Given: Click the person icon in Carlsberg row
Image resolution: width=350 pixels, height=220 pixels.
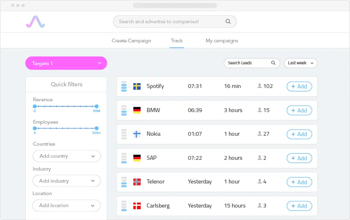Looking at the screenshot, I should (x=259, y=205).
